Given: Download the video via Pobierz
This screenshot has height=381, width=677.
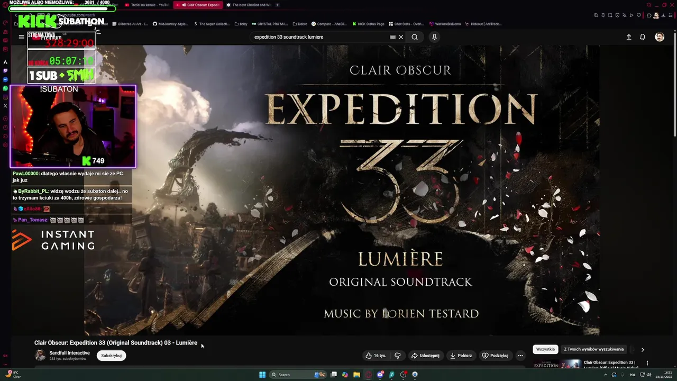Looking at the screenshot, I should point(461,356).
